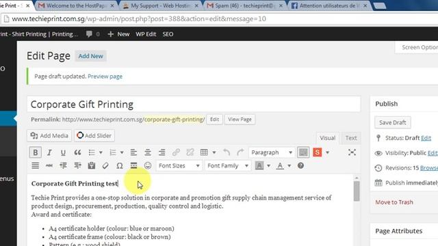The image size is (438, 246).
Task: Insert emoticon smiley icon
Action: click(148, 165)
